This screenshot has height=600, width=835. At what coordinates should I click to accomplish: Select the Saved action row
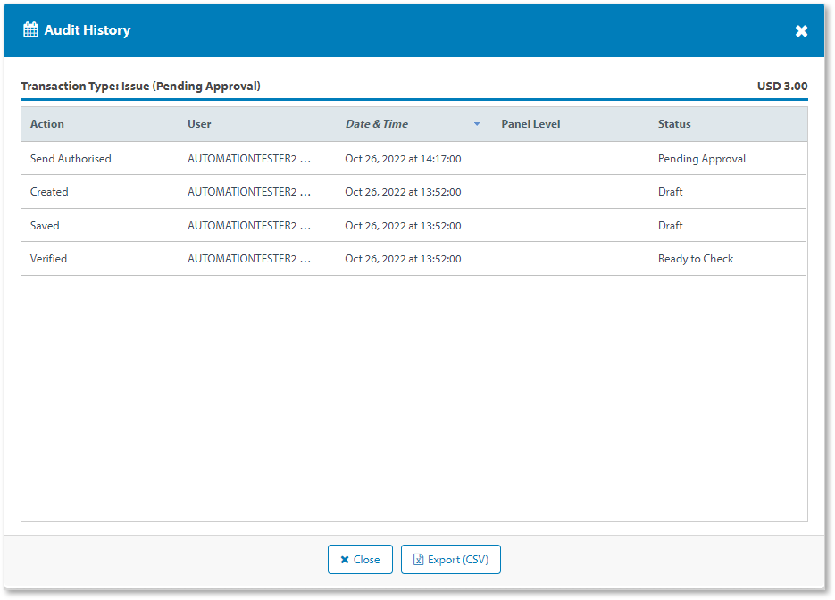(45, 226)
